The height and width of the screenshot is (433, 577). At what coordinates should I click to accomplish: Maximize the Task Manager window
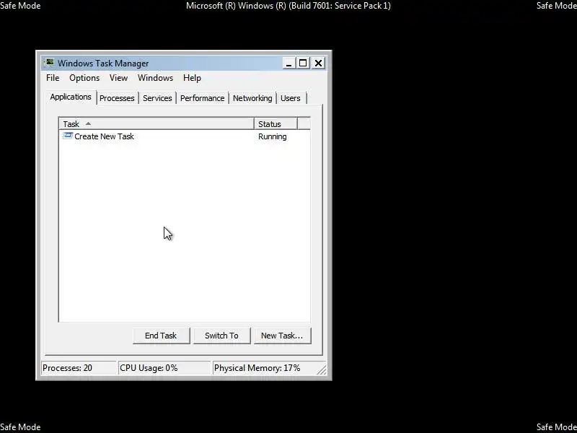tap(303, 64)
